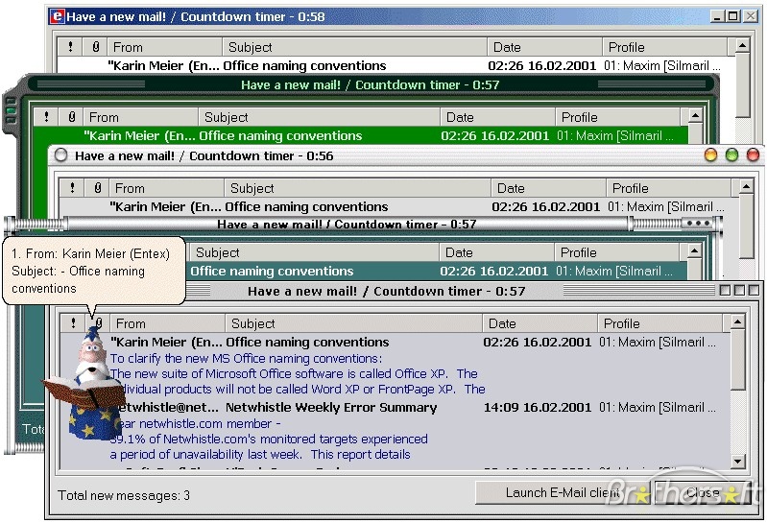The image size is (767, 523).
Task: Click the 'Total new messages: 3' status text
Action: tap(124, 495)
